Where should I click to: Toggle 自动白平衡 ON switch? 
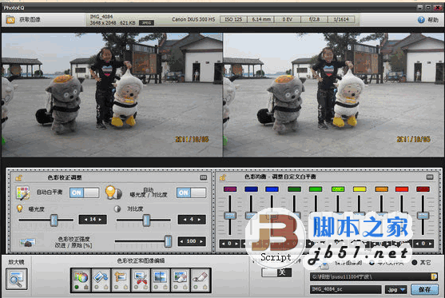pyautogui.click(x=85, y=193)
